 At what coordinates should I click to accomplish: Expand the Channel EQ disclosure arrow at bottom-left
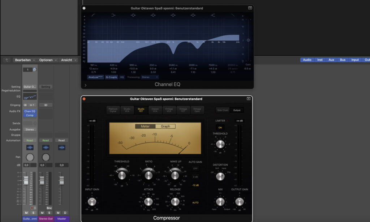(85, 85)
